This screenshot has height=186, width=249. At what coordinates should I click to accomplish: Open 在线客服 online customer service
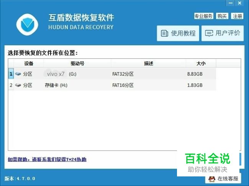[223, 179]
